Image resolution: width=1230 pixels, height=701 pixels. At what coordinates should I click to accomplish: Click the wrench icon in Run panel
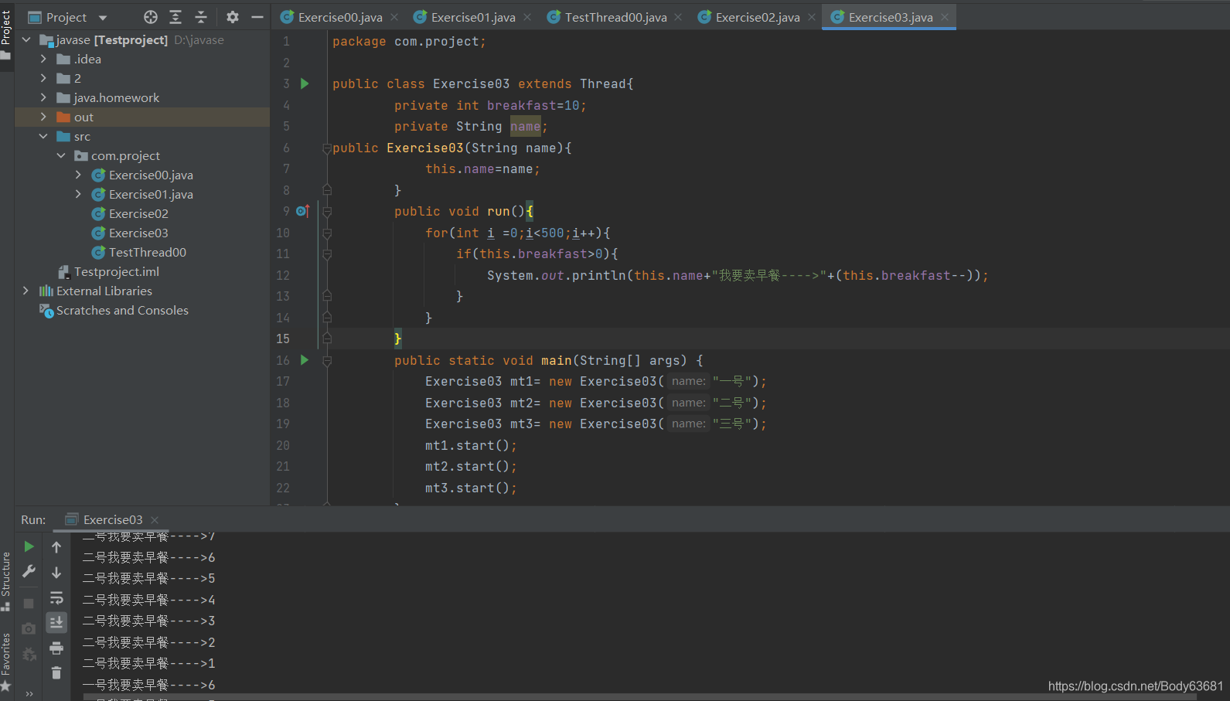(x=29, y=572)
